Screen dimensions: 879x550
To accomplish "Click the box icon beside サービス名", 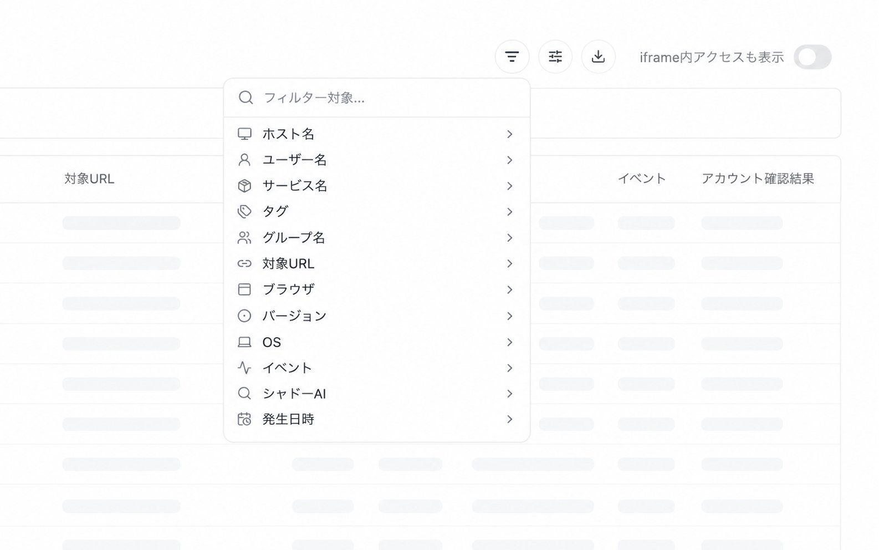I will pos(244,186).
